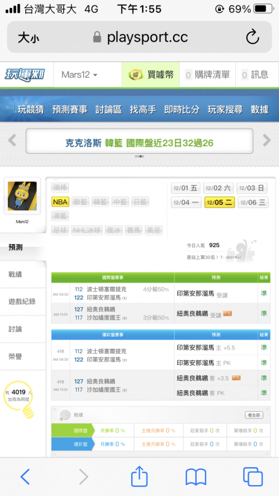Image resolution: width=279 pixels, height=496 pixels.
Task: Select the 足球 league filter
Action: (60, 230)
